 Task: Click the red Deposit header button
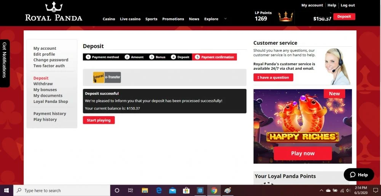point(344,16)
